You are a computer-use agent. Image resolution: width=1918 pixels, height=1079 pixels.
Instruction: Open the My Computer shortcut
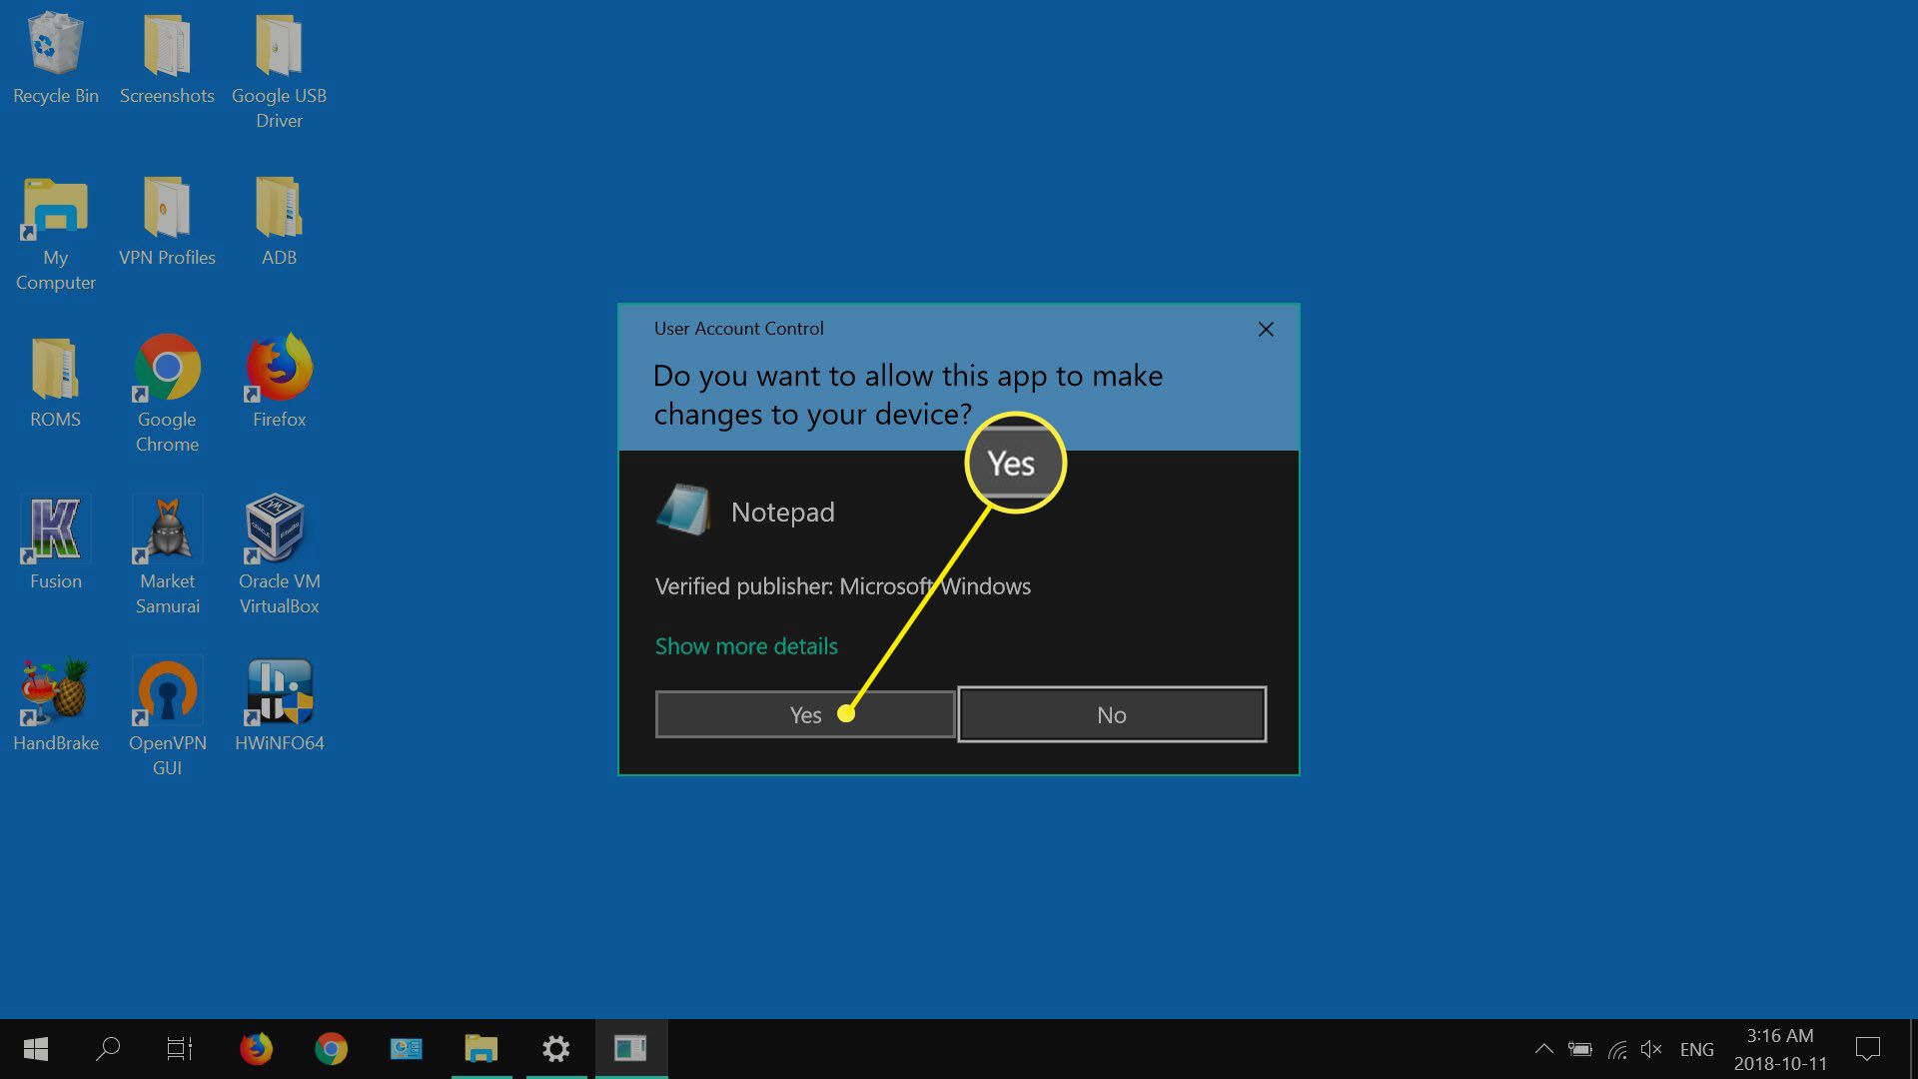click(x=56, y=234)
